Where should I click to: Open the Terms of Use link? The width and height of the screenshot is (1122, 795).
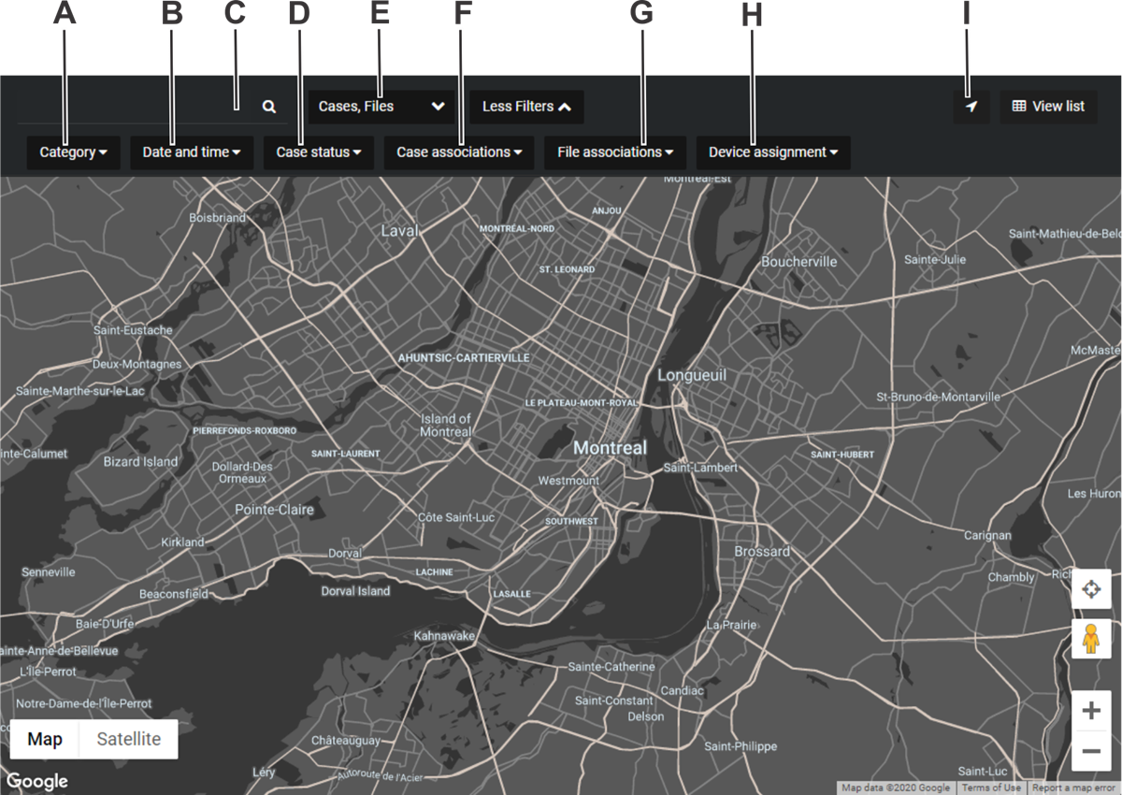[x=993, y=788]
